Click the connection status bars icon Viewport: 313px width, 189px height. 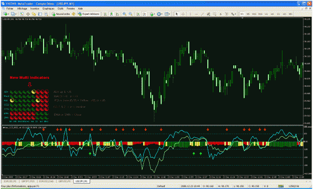281,186
